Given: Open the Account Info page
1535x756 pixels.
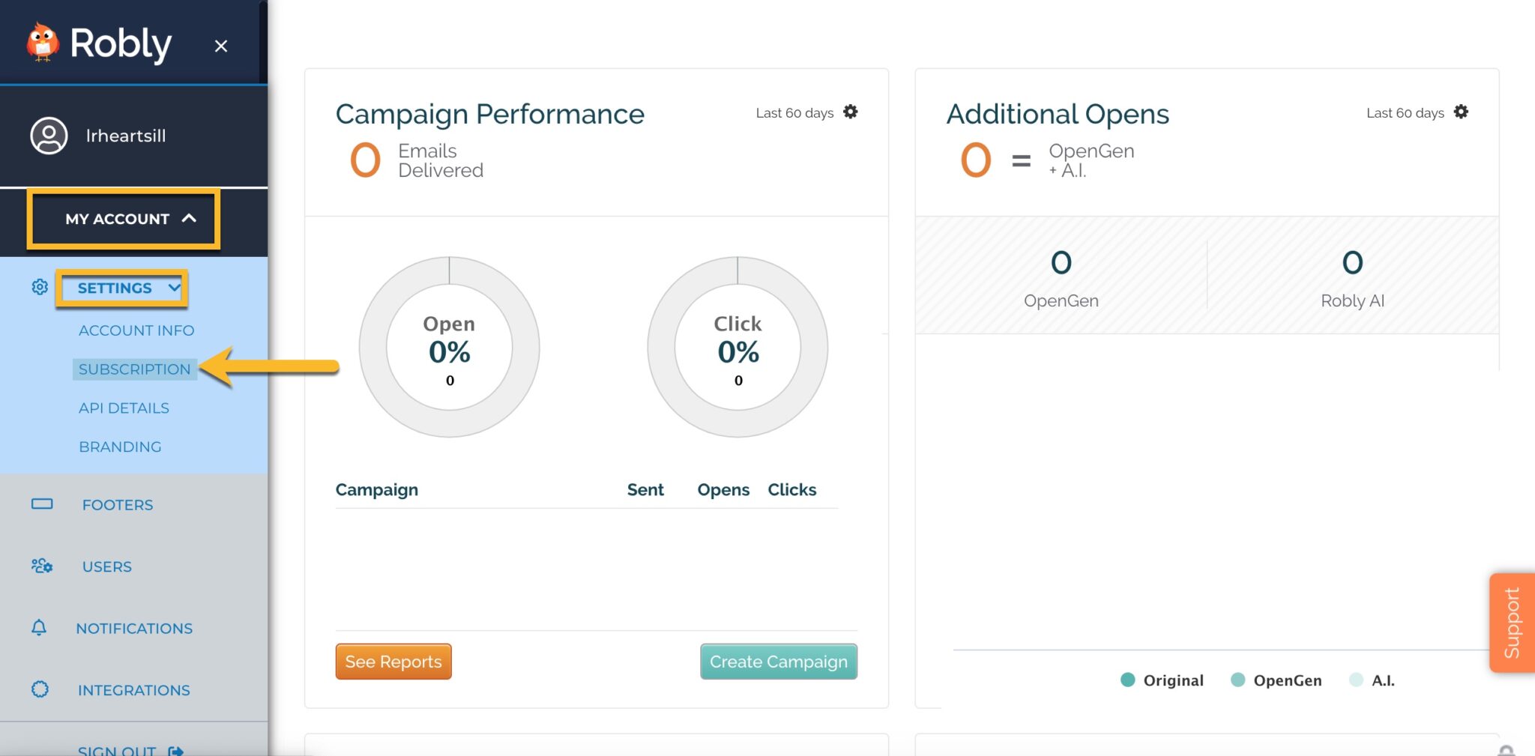Looking at the screenshot, I should point(136,330).
